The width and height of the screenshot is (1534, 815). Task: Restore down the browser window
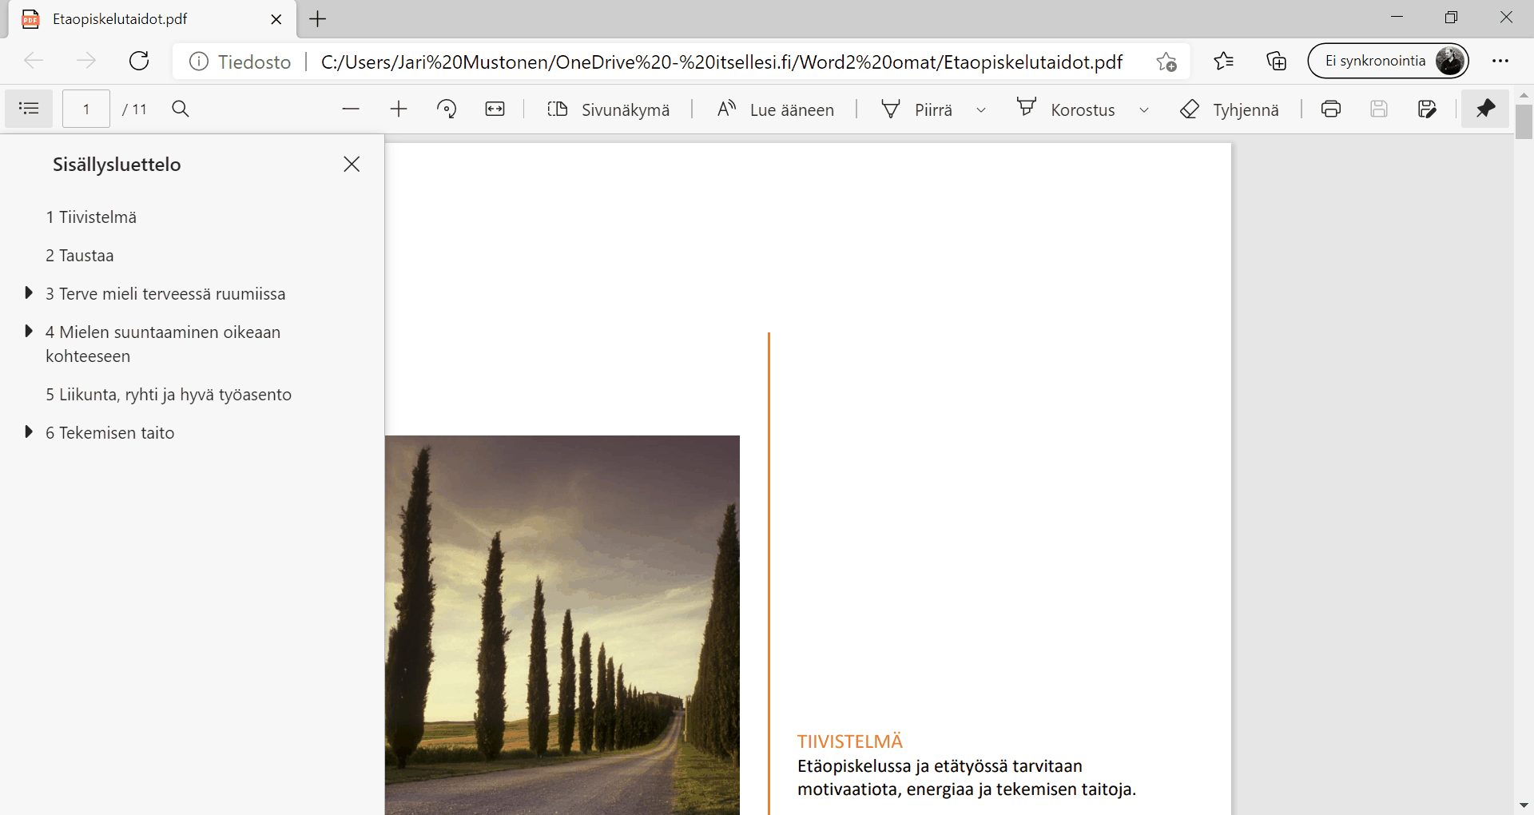point(1451,18)
